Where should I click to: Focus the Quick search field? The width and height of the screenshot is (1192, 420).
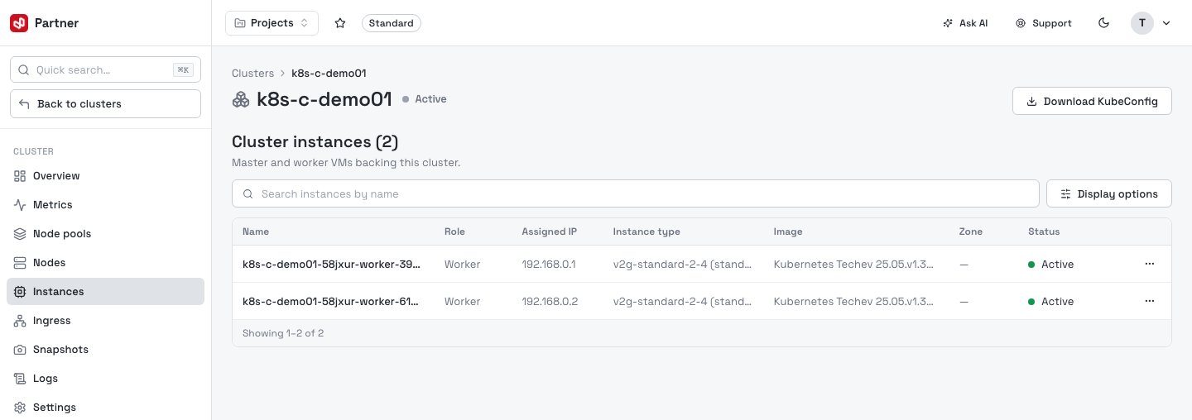coord(105,70)
